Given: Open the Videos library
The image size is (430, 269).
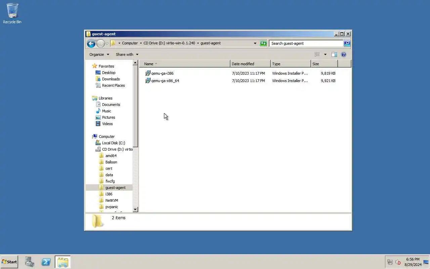Looking at the screenshot, I should click(104, 124).
